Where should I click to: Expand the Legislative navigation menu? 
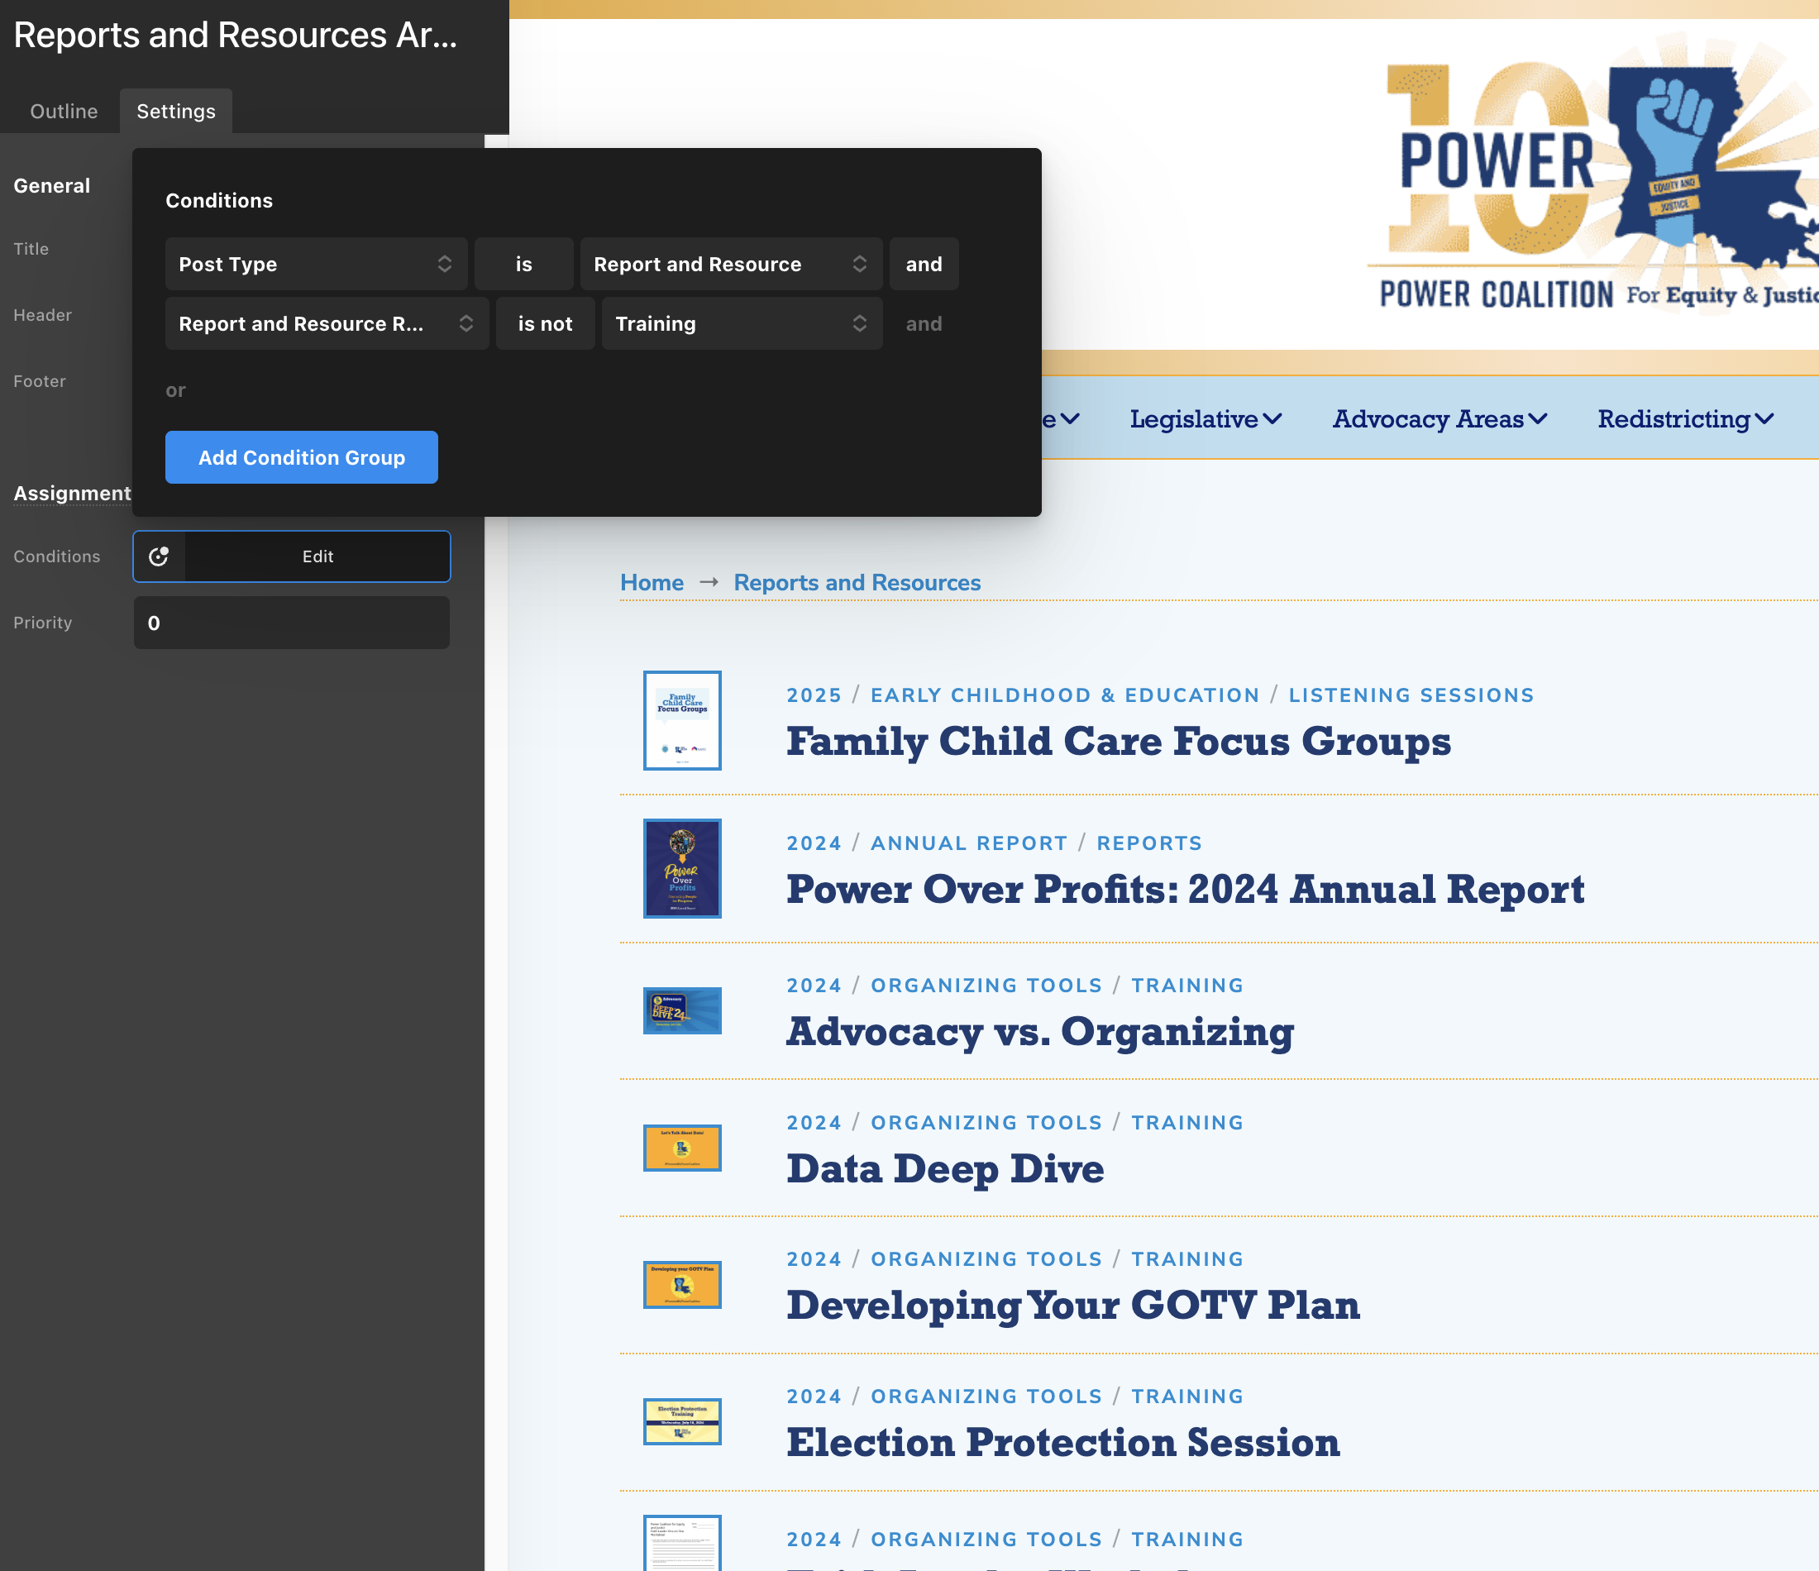tap(1205, 419)
